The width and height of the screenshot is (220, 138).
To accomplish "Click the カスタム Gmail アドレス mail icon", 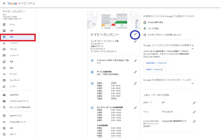I will tap(4, 101).
